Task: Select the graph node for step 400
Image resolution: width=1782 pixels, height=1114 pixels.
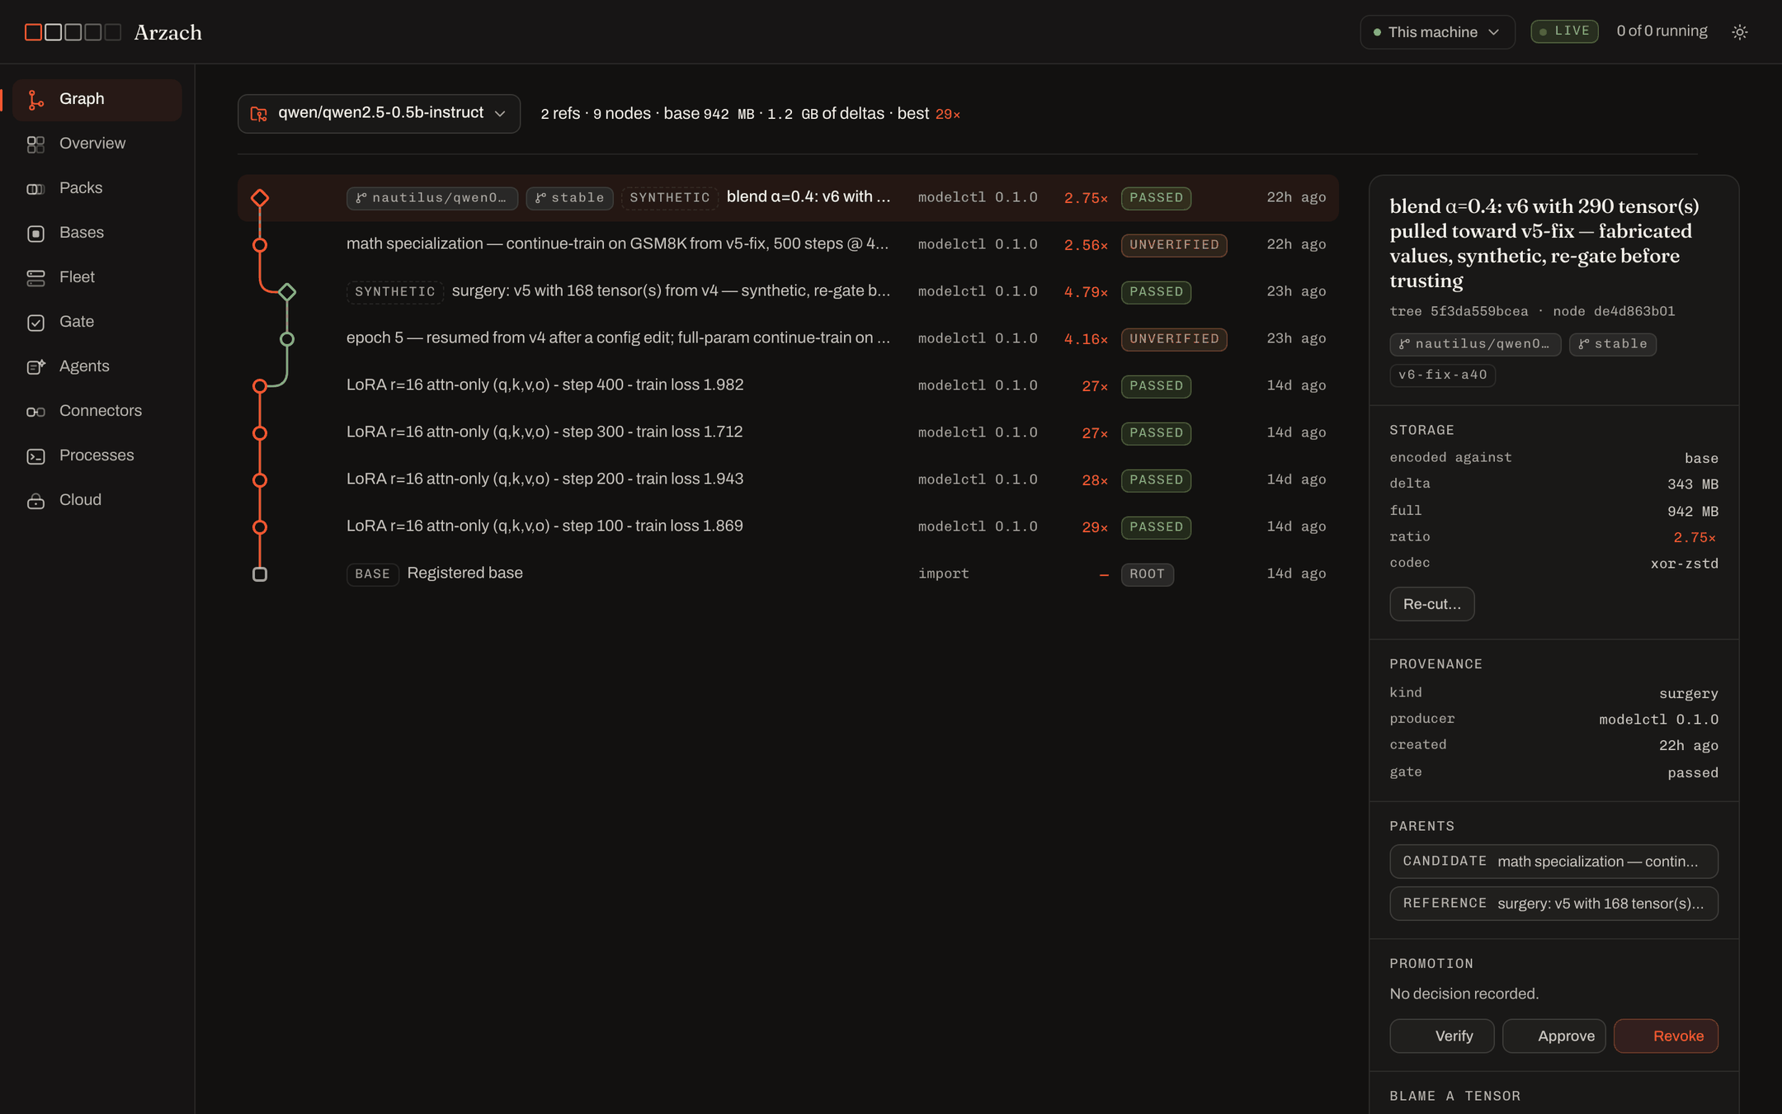Action: (260, 386)
